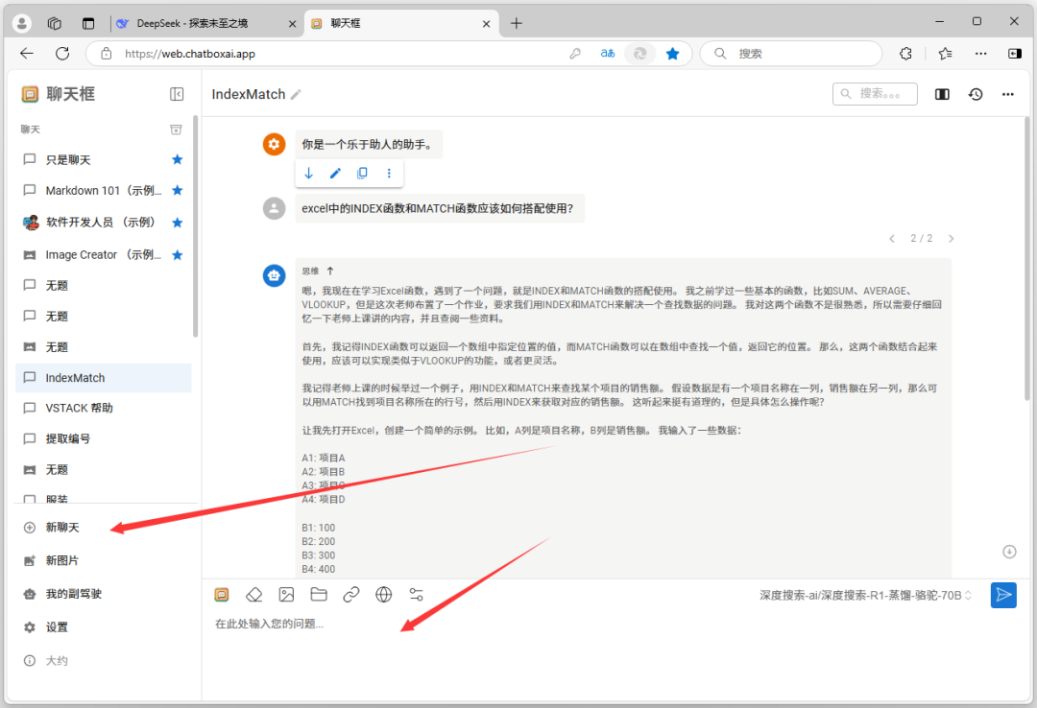Attach a file via folder icon
This screenshot has height=708, width=1037.
click(319, 595)
